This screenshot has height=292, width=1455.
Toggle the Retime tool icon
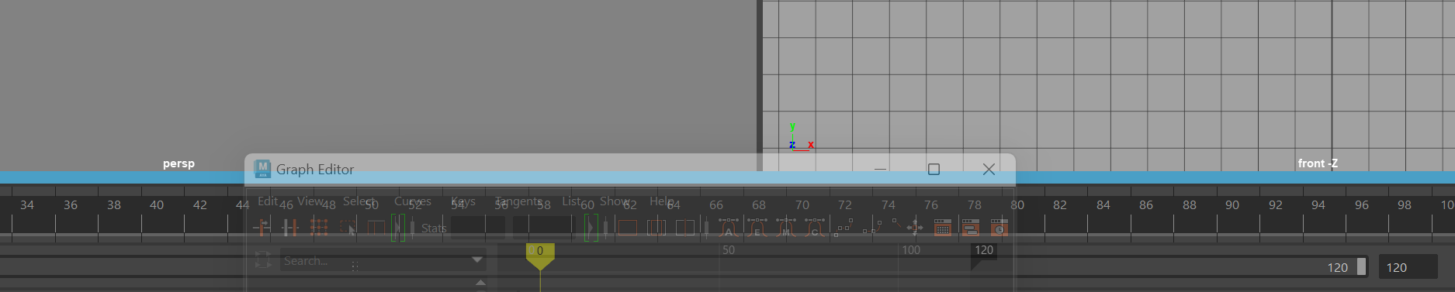click(376, 227)
